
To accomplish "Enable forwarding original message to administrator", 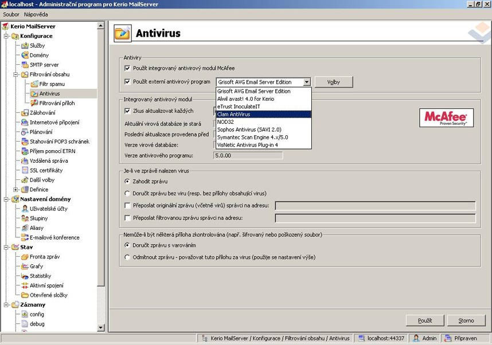I will tap(127, 205).
